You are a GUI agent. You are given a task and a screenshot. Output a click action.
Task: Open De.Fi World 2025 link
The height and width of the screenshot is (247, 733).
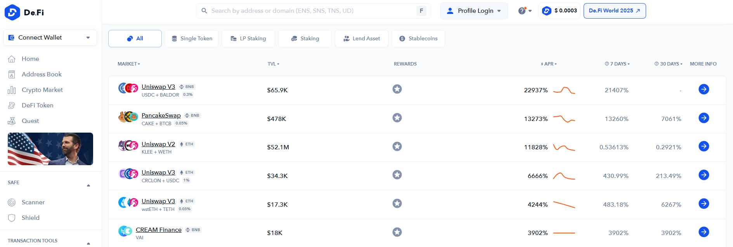[x=615, y=11]
